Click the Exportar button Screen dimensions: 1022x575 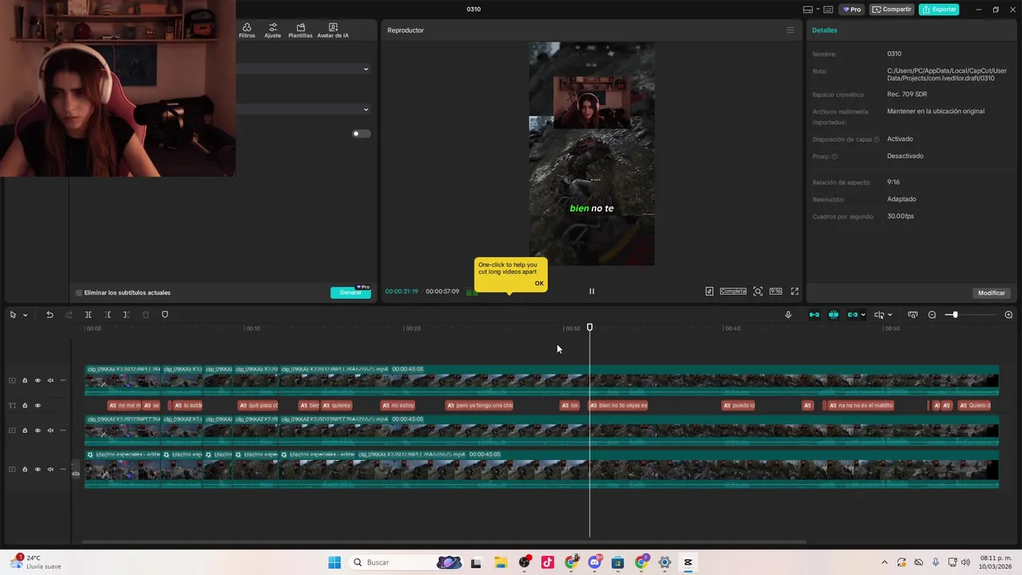(939, 10)
